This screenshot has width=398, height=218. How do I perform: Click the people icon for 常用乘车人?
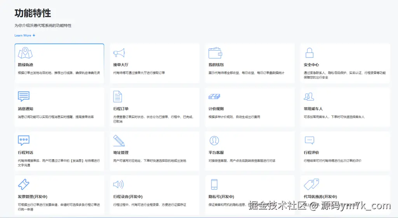pos(309,97)
